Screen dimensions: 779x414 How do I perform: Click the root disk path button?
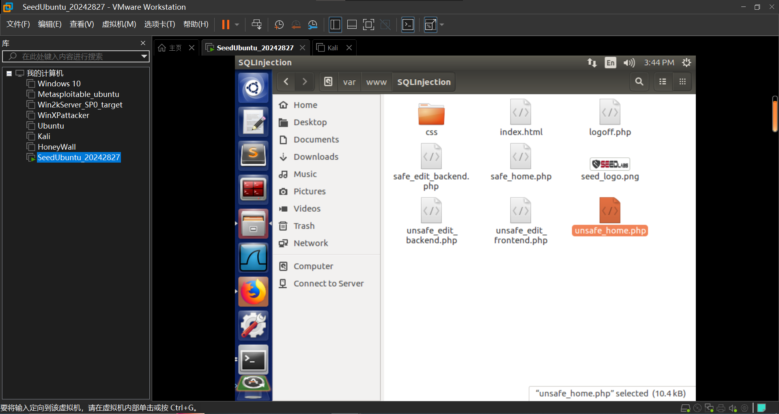point(328,82)
